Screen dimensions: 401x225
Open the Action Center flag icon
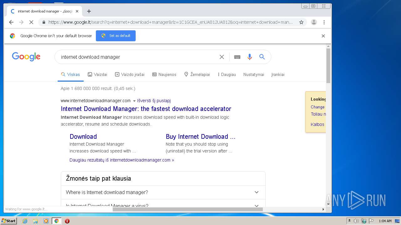click(x=371, y=221)
